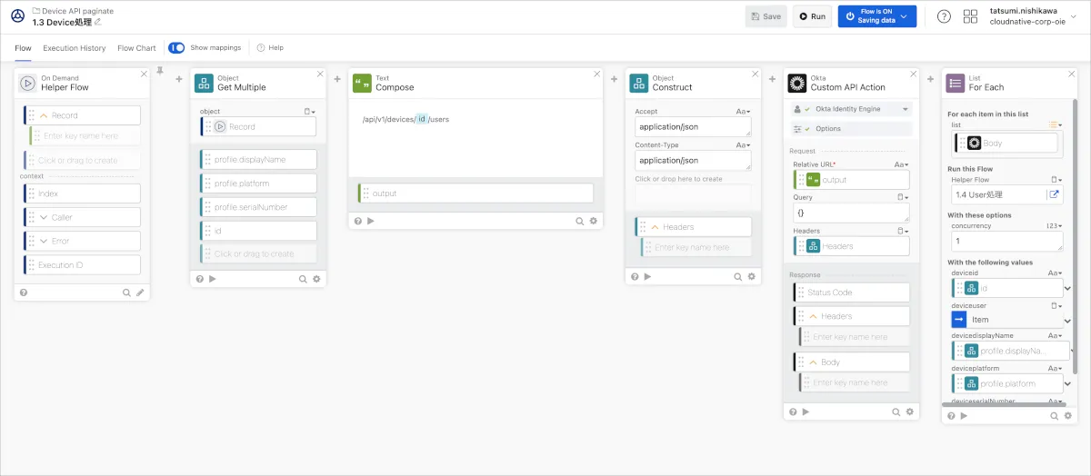Open object type dropdown in Get Multiple
Screen dimensions: 1091x476
(x=310, y=111)
